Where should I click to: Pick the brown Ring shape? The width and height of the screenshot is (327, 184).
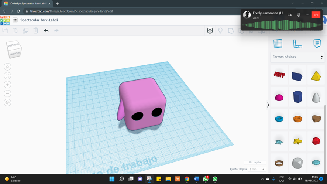pos(279,163)
